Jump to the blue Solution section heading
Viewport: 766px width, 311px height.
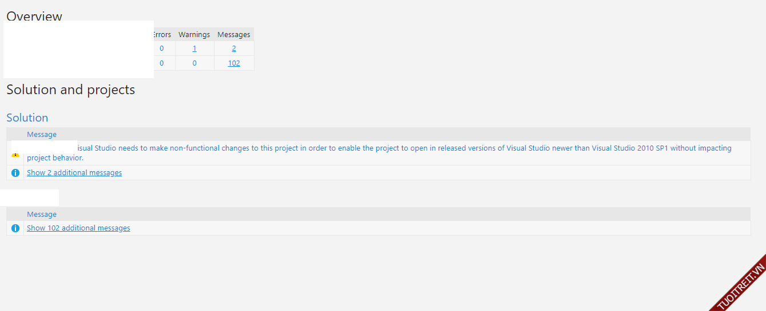pos(27,118)
